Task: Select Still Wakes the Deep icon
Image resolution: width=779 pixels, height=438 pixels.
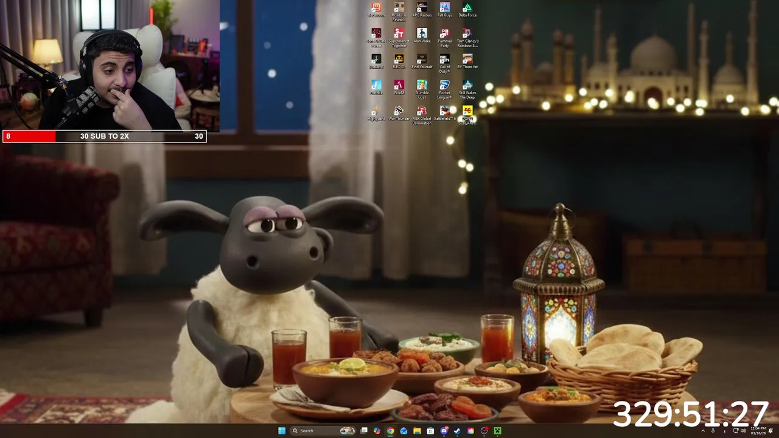Action: point(467,89)
